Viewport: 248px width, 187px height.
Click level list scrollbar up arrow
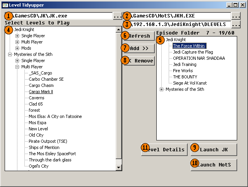tap(119, 29)
